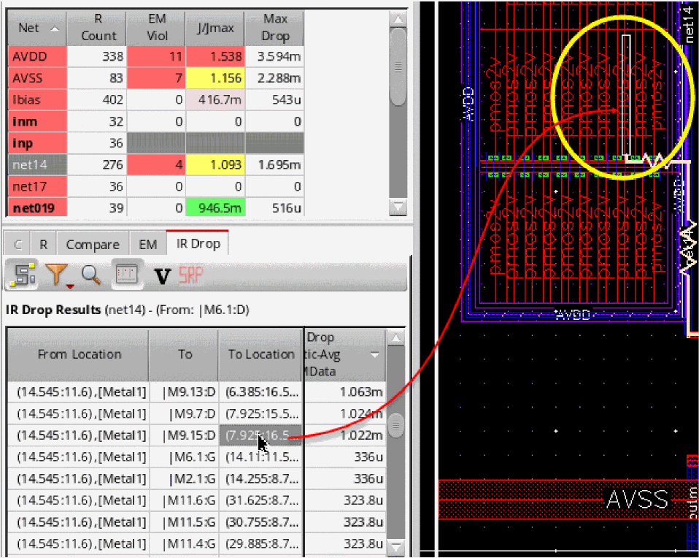Open the C tab
The image size is (699, 558).
click(x=18, y=245)
